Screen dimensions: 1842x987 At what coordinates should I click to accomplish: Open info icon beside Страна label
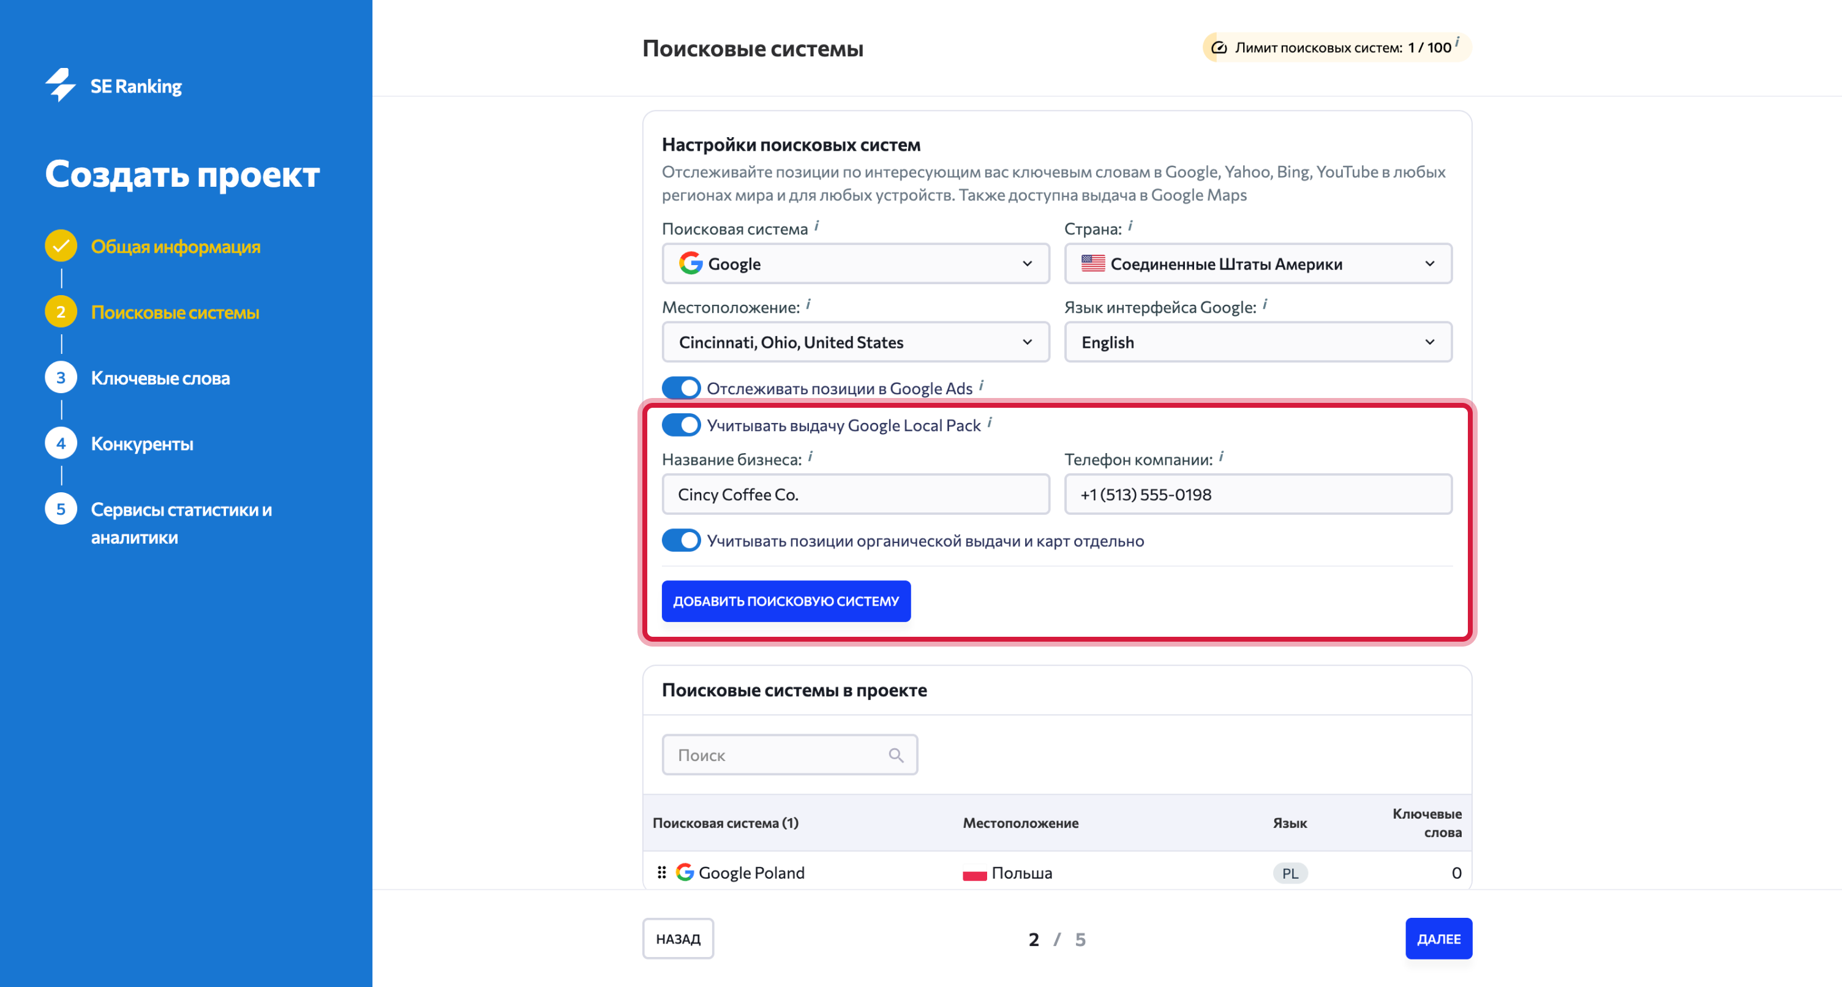click(x=1130, y=226)
